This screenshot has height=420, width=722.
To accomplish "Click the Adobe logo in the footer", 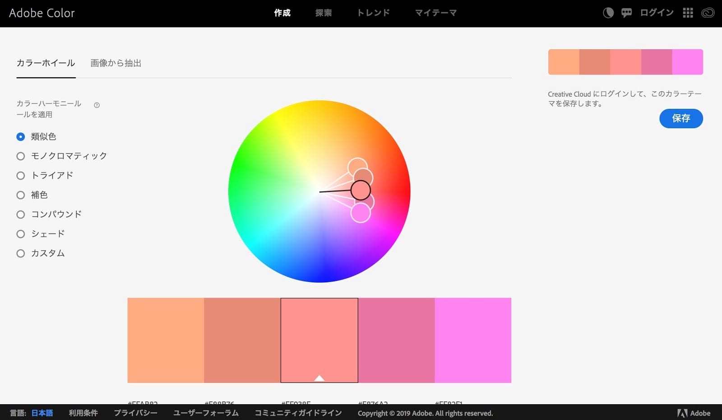I will click(694, 413).
